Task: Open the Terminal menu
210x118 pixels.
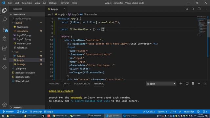Action: (64, 3)
